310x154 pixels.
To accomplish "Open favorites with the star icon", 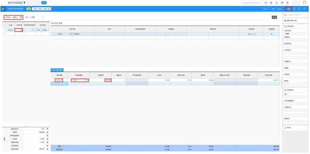I will (271, 3).
